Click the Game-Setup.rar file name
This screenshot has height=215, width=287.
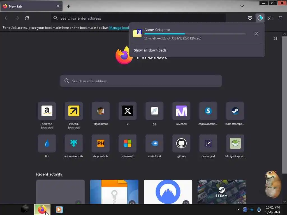click(x=157, y=30)
